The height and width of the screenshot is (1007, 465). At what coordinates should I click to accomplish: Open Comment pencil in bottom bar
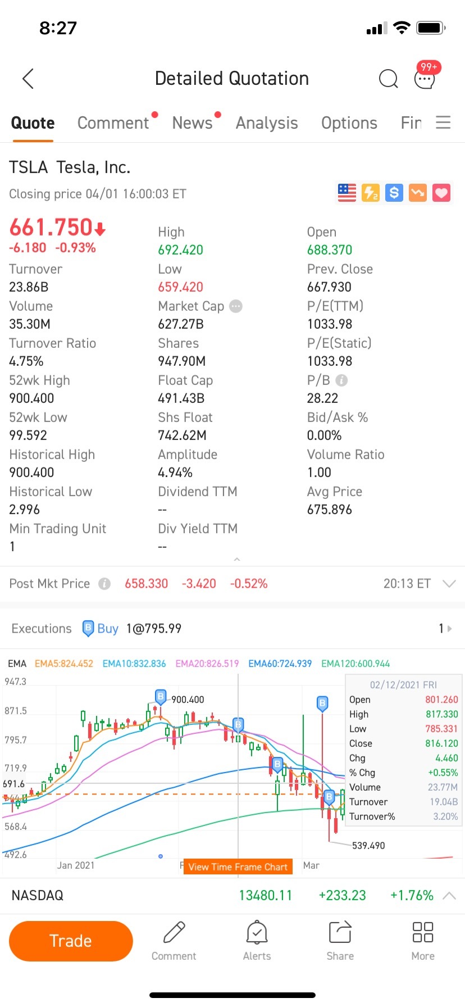(x=174, y=940)
